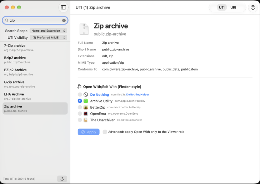Click the Full Name Zip archive value
The height and width of the screenshot is (184, 260).
[x=110, y=43]
